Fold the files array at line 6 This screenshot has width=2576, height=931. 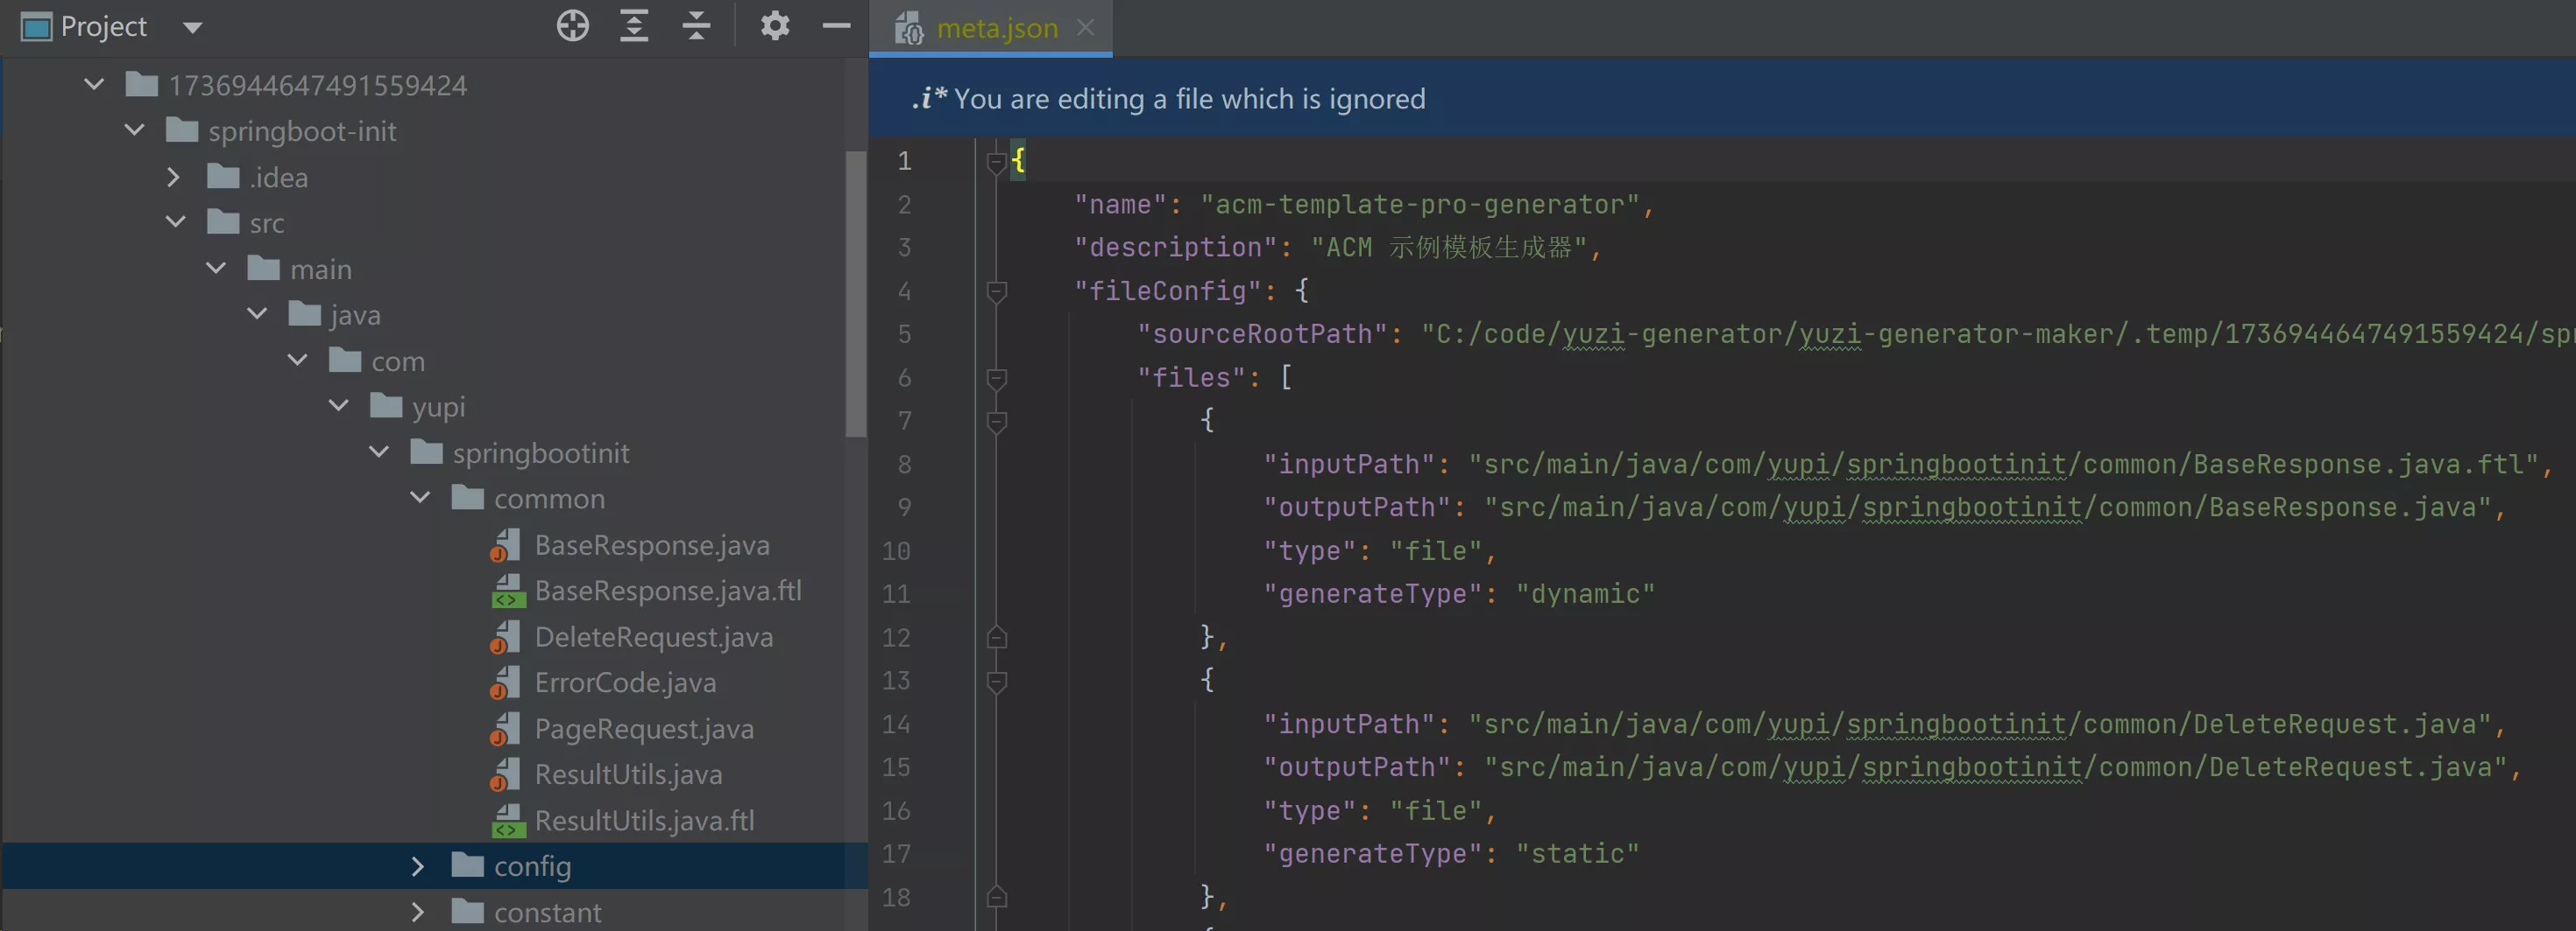[x=996, y=378]
